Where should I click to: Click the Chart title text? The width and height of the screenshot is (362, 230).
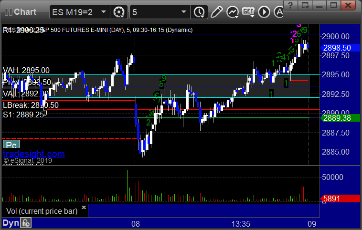[x=25, y=12]
